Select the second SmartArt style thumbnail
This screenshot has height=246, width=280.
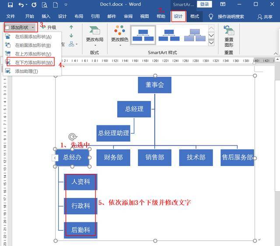tap(169, 35)
